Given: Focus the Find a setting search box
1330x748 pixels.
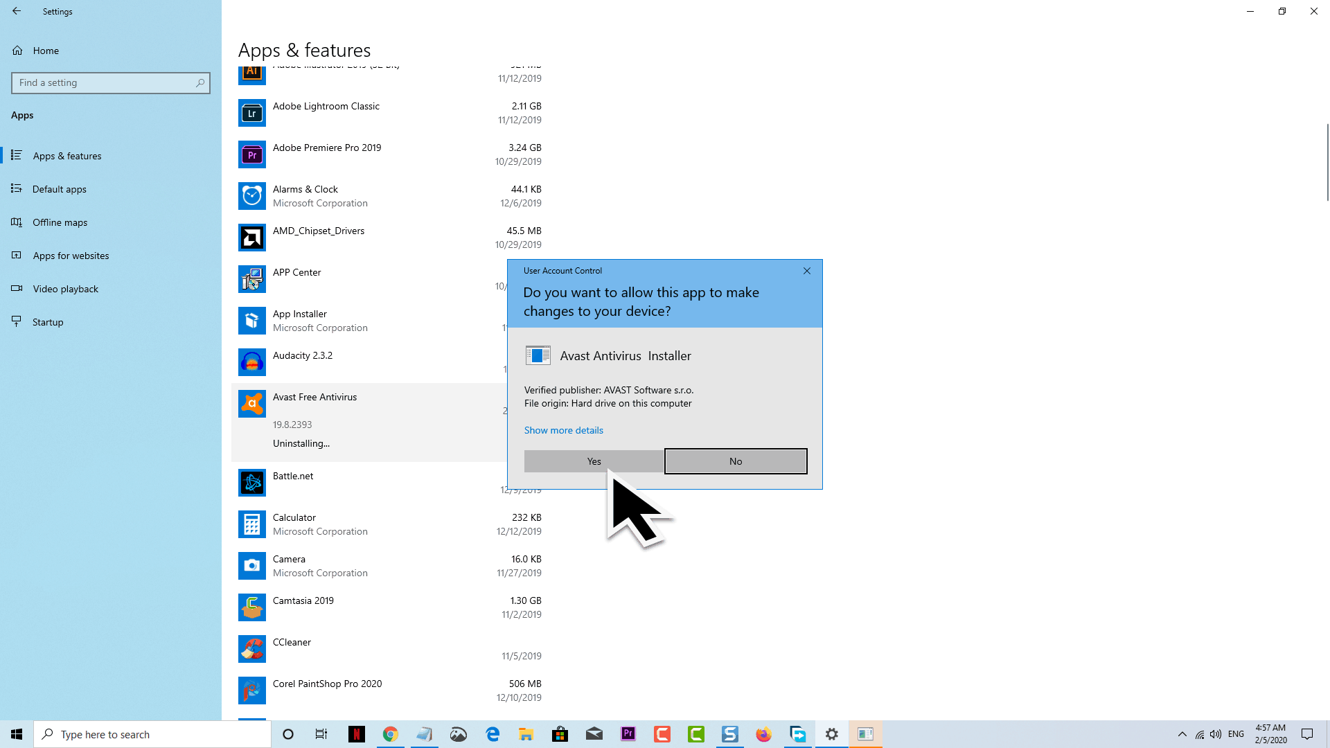Looking at the screenshot, I should click(111, 82).
